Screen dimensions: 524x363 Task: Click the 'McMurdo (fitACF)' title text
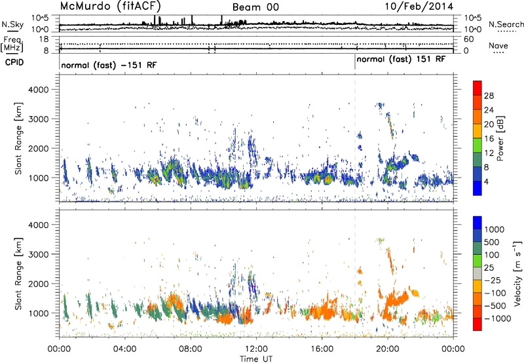111,6
